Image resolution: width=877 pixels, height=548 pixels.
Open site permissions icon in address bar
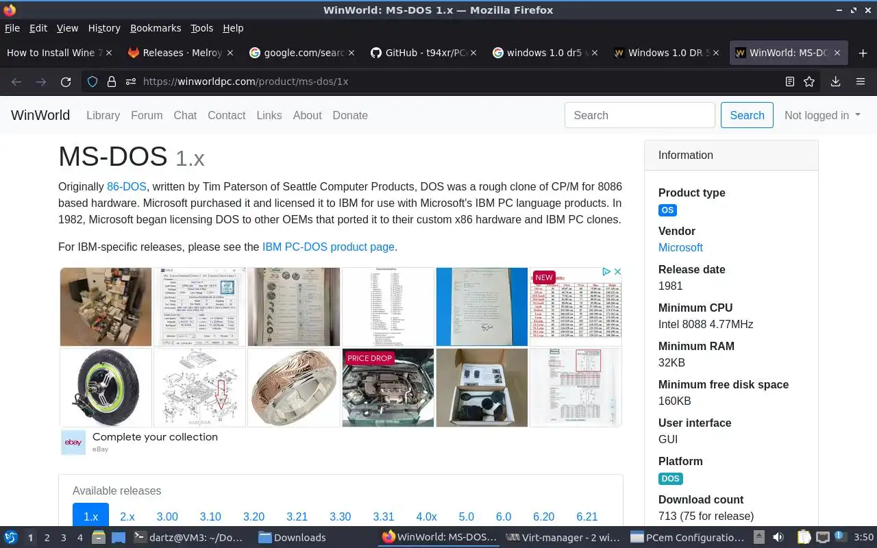(130, 82)
